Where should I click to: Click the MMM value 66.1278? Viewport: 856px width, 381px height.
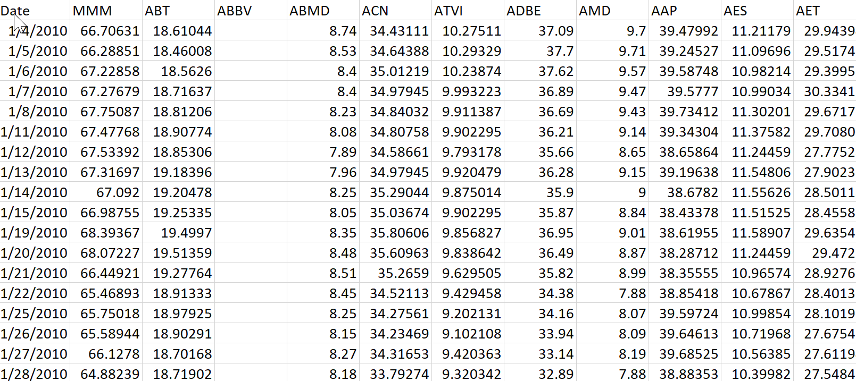click(x=106, y=354)
